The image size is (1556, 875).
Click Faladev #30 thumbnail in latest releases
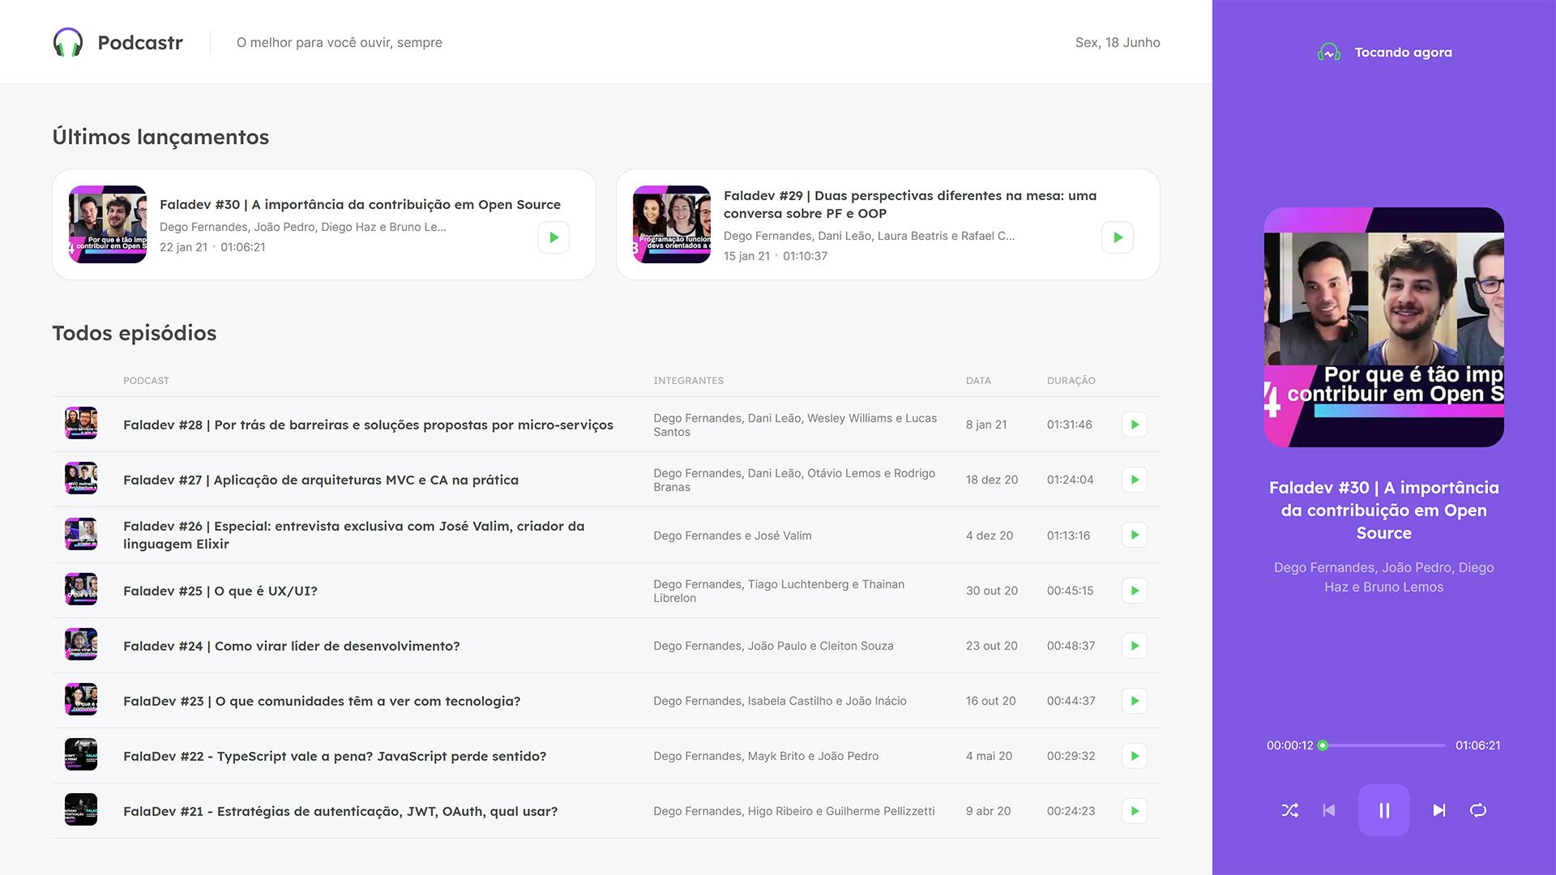(x=108, y=224)
